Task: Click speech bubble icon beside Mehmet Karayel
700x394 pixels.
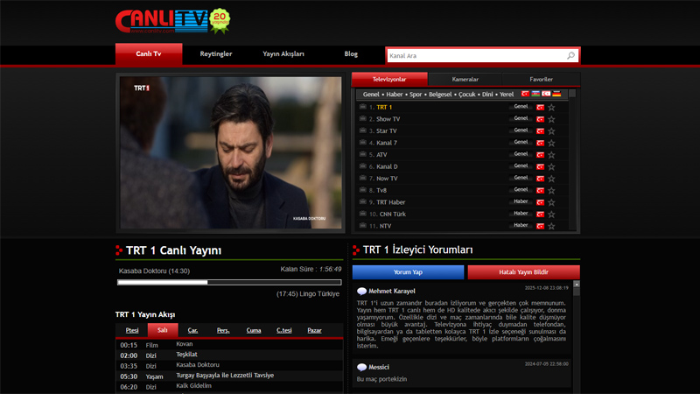Action: pyautogui.click(x=361, y=292)
